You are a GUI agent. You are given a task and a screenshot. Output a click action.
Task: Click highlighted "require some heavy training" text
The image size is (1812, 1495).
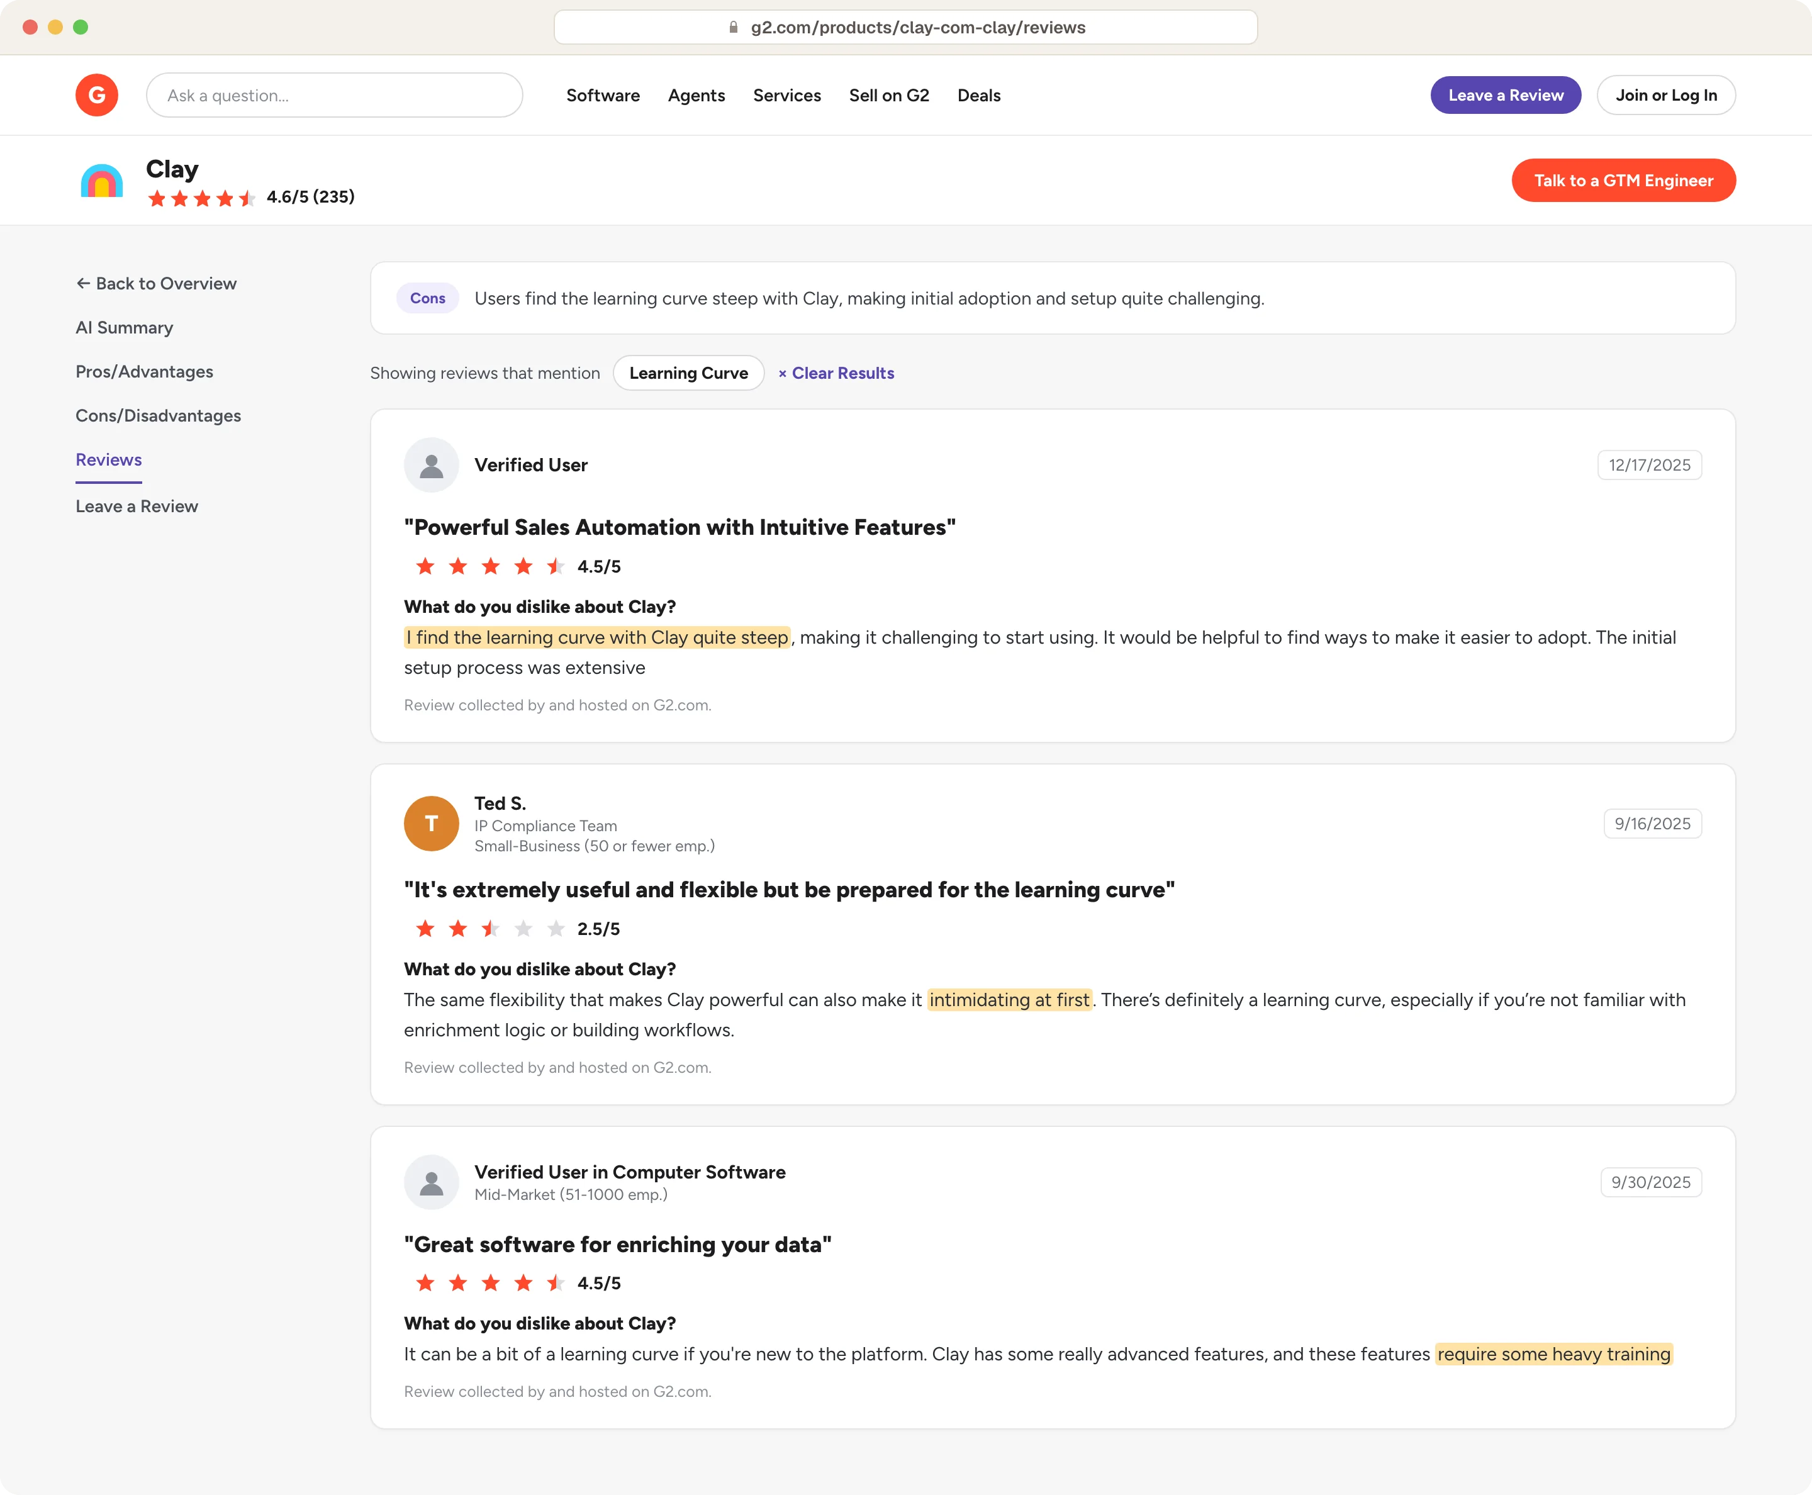pos(1553,1354)
